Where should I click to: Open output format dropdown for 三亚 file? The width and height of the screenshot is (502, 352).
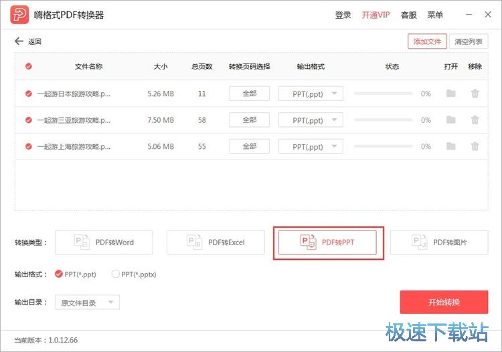click(311, 120)
